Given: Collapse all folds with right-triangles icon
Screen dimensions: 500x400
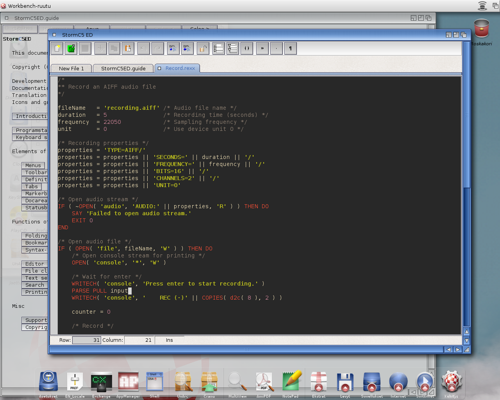Looking at the screenshot, I should [218, 48].
